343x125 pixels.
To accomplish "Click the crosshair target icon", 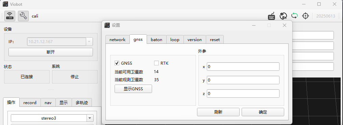I will [305, 16].
